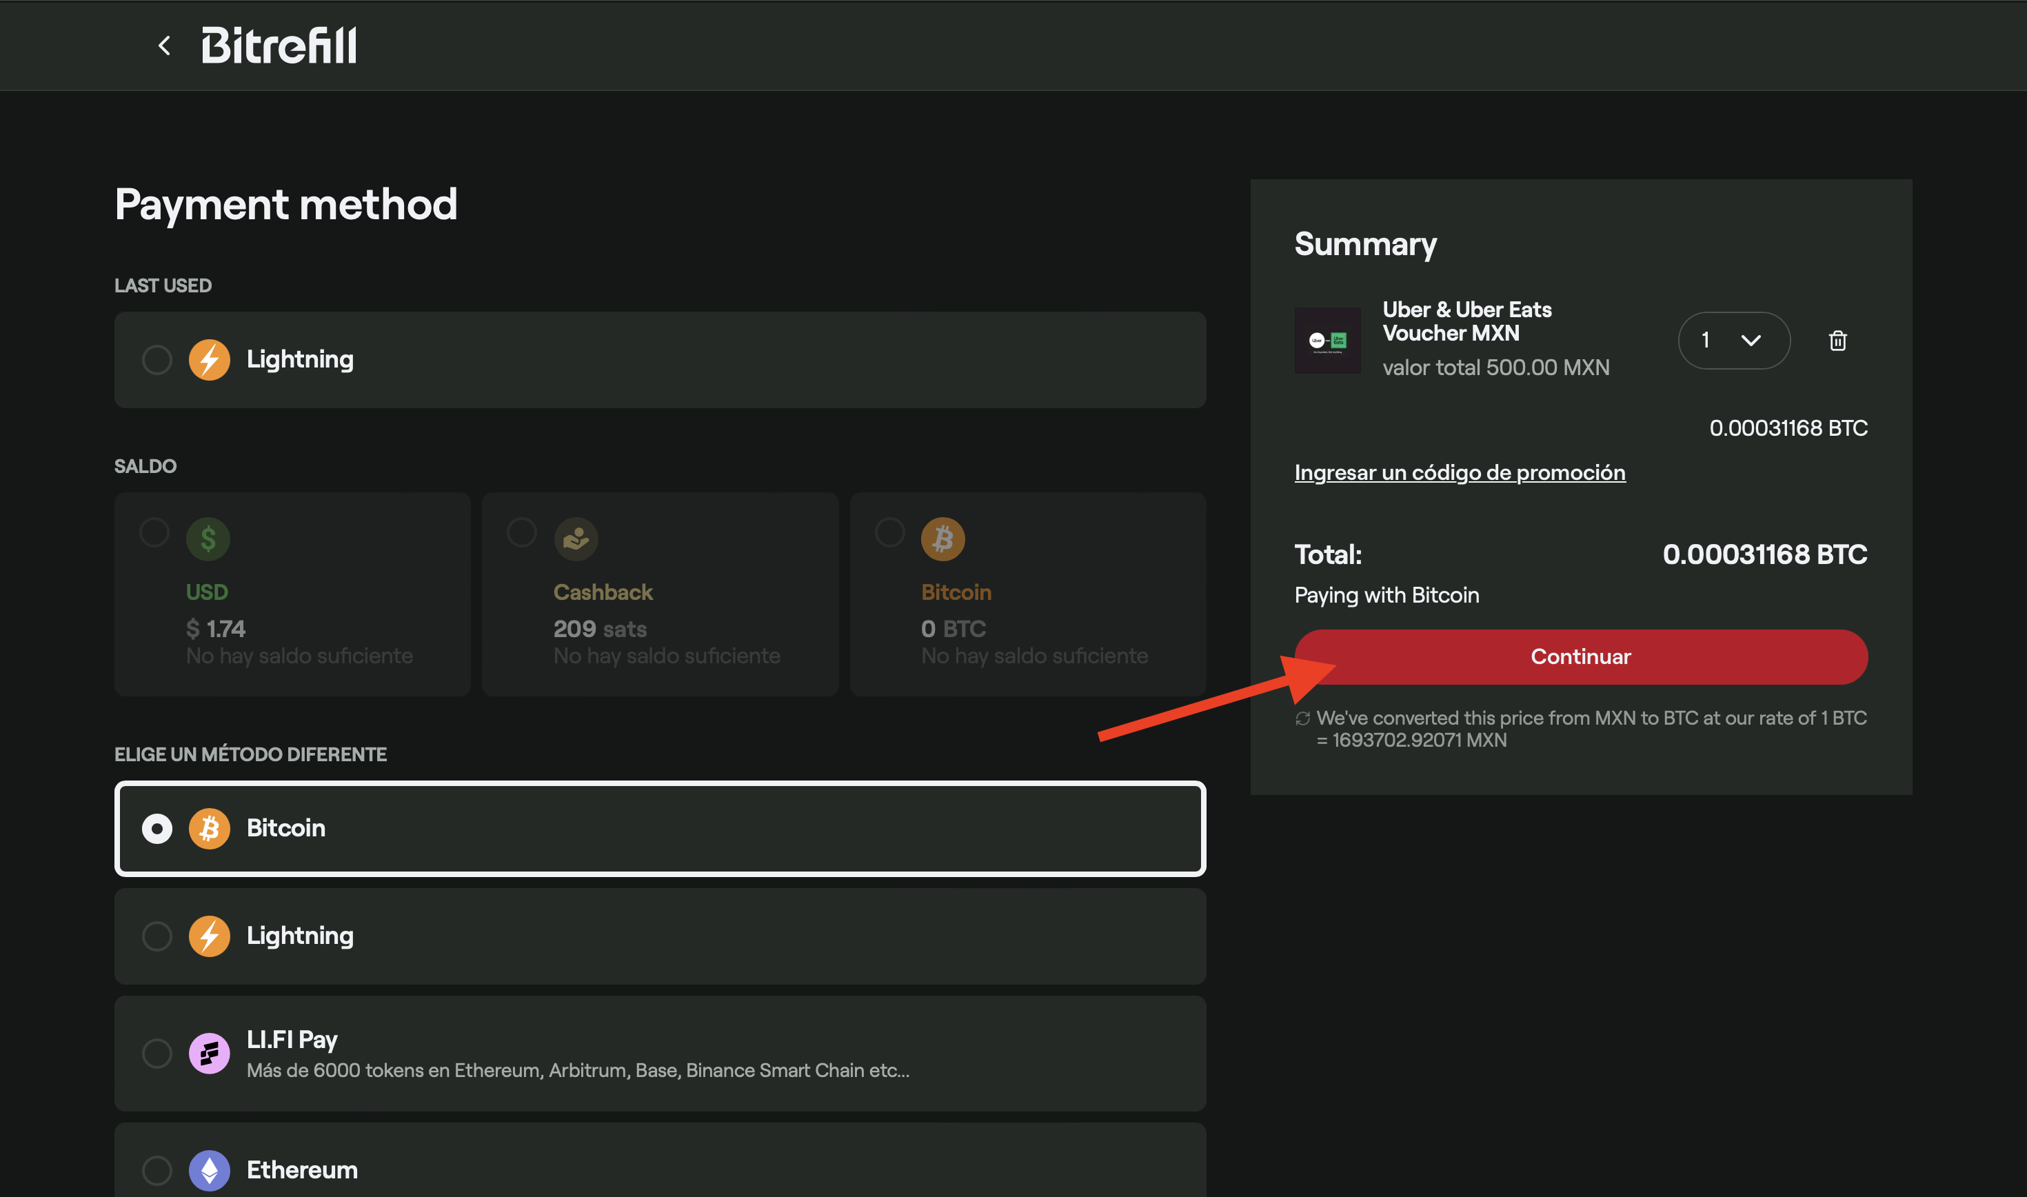Viewport: 2027px width, 1197px height.
Task: Click the 'SALDO' section label
Action: pos(145,467)
